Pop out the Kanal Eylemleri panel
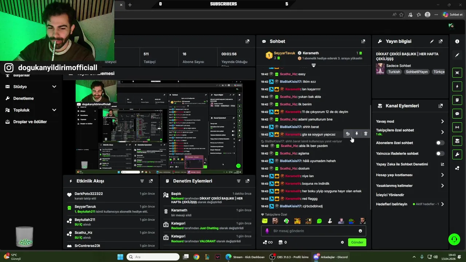 pos(441,106)
